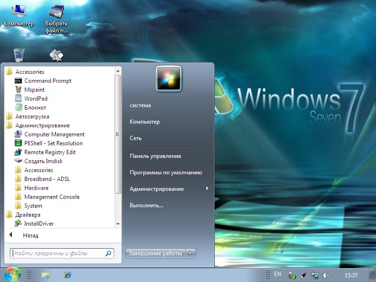This screenshot has height=282, width=376.
Task: Expand the Автозагрузка folder
Action: pyautogui.click(x=28, y=117)
